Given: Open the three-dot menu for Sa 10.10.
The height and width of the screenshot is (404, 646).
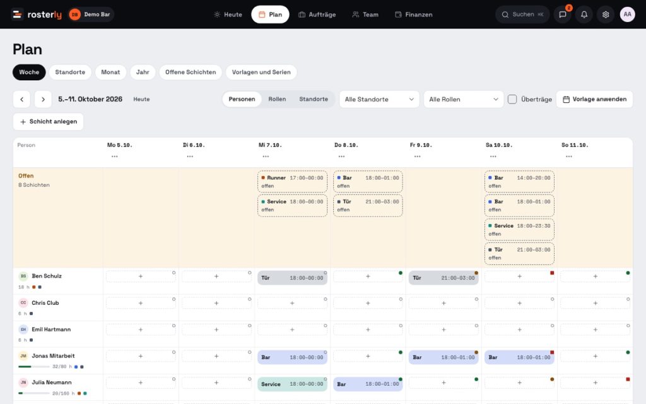Looking at the screenshot, I should [x=493, y=157].
